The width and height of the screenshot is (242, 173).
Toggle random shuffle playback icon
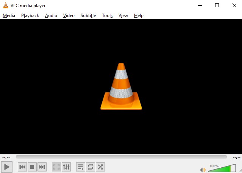point(100,167)
